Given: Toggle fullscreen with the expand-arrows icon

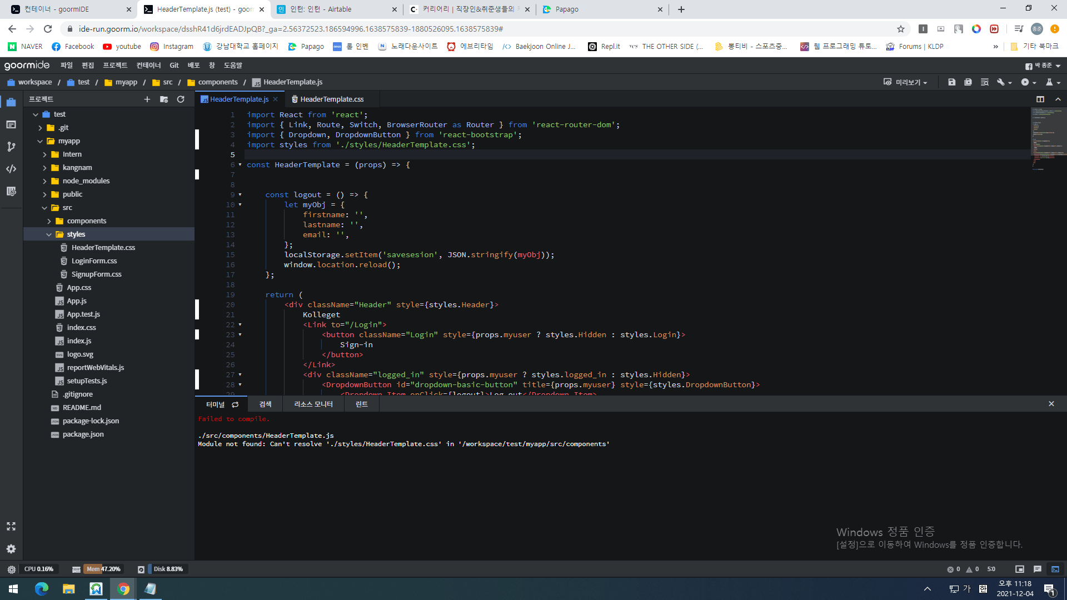Looking at the screenshot, I should pyautogui.click(x=11, y=526).
